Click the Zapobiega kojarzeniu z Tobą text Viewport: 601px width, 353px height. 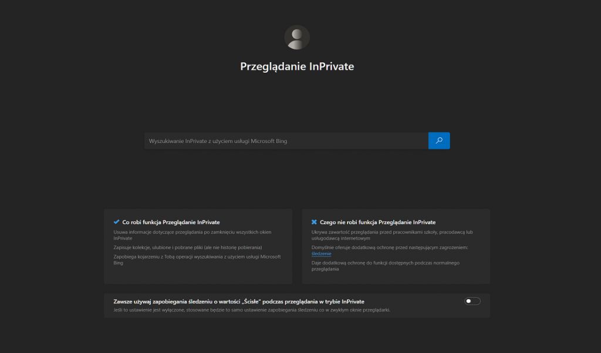pyautogui.click(x=194, y=258)
